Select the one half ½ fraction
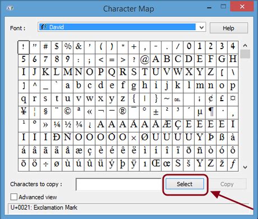 tap(68, 126)
